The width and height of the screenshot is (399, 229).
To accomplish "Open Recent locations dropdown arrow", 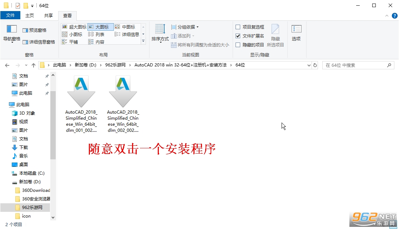I will coord(26,65).
